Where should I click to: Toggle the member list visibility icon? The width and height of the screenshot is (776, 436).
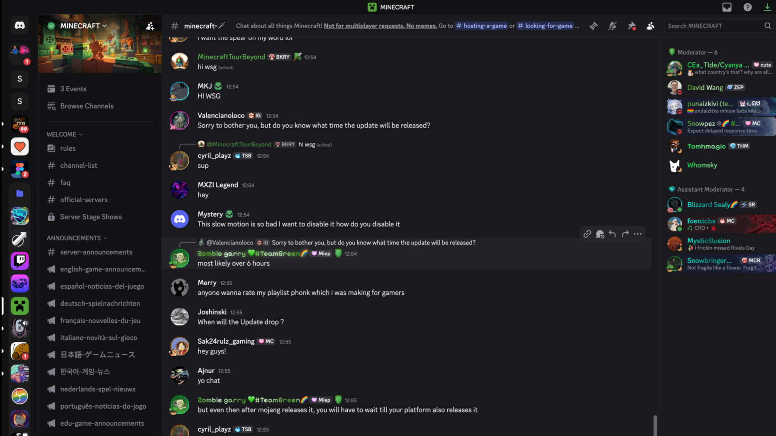(650, 26)
